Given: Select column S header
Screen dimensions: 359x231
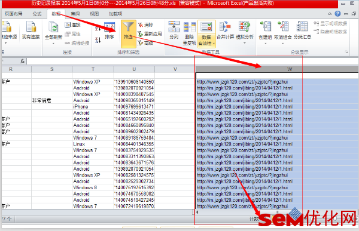Looking at the screenshot, I should 52,69.
